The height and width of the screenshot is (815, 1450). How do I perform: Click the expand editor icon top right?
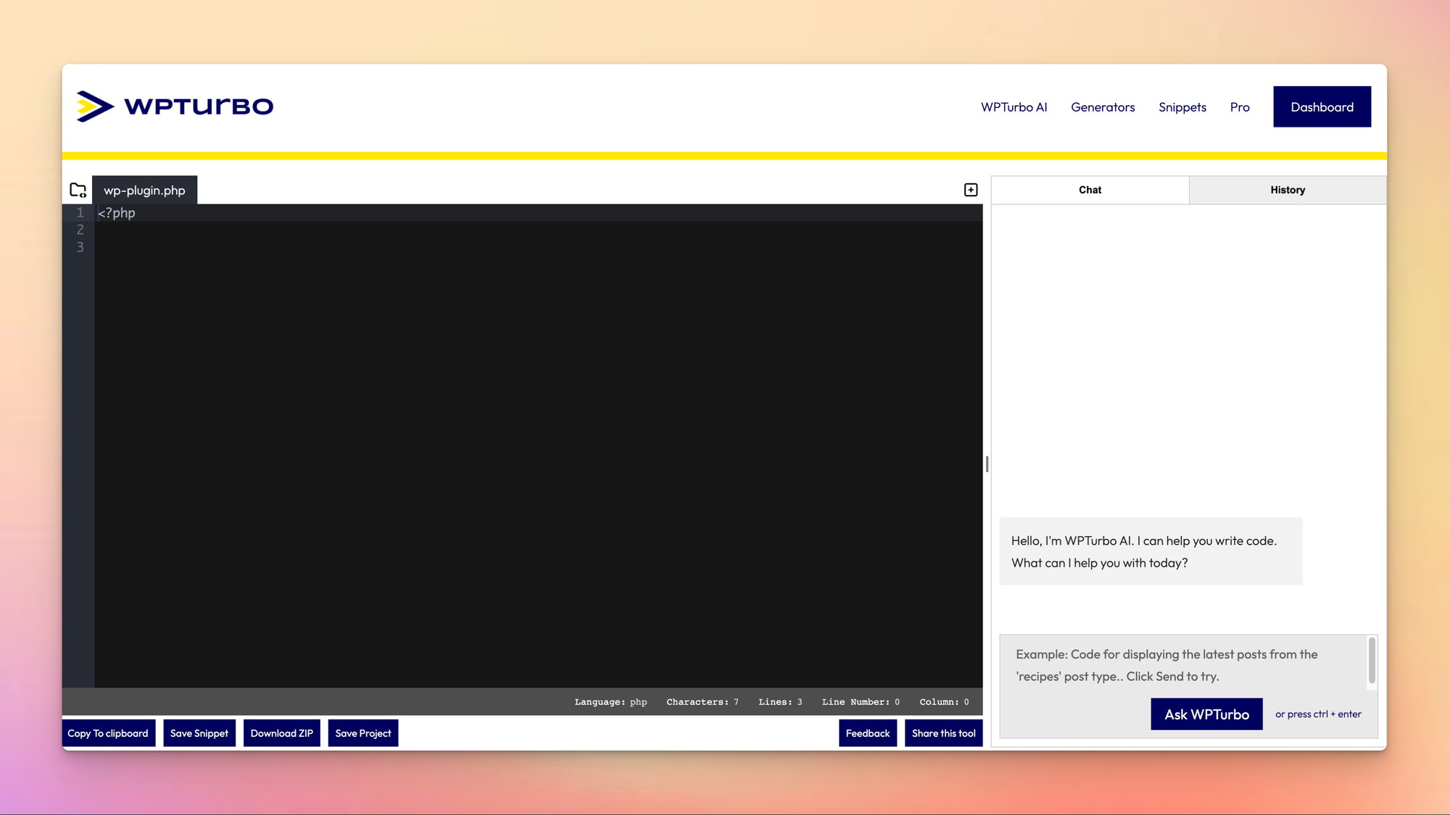[x=971, y=189]
